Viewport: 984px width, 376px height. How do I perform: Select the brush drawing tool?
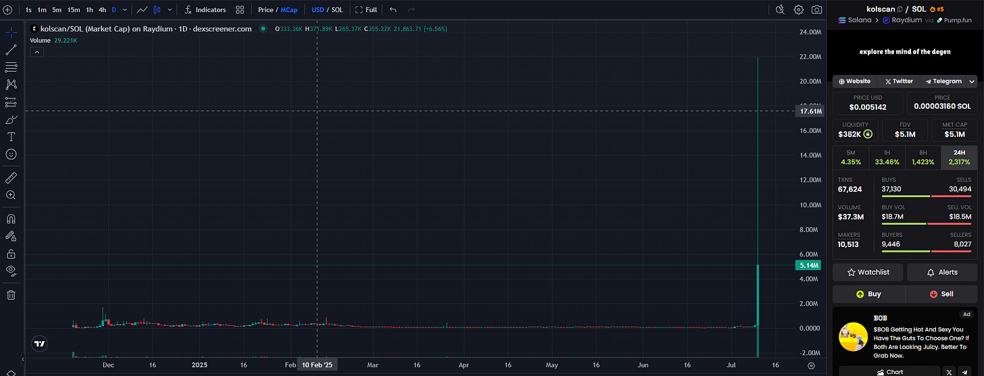11,119
